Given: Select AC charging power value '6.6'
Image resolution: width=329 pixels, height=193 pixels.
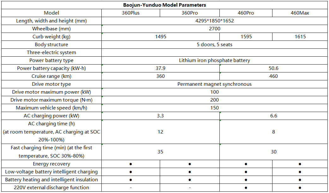Looking at the screenshot, I should click(274, 116).
